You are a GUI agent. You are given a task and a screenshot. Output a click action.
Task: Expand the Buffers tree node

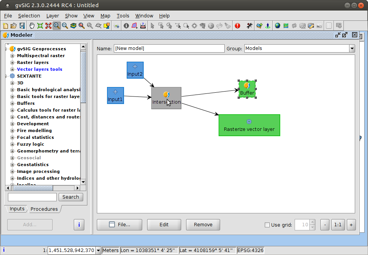[12, 103]
